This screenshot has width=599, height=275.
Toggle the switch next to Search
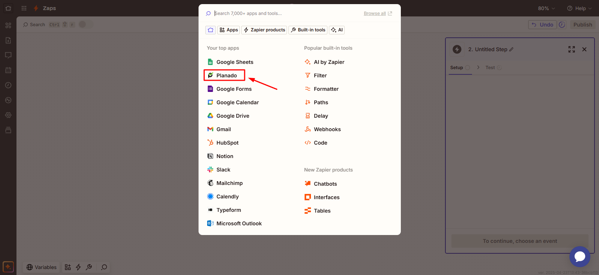click(x=86, y=24)
